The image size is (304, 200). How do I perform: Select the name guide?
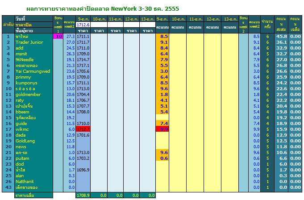pyautogui.click(x=21, y=124)
